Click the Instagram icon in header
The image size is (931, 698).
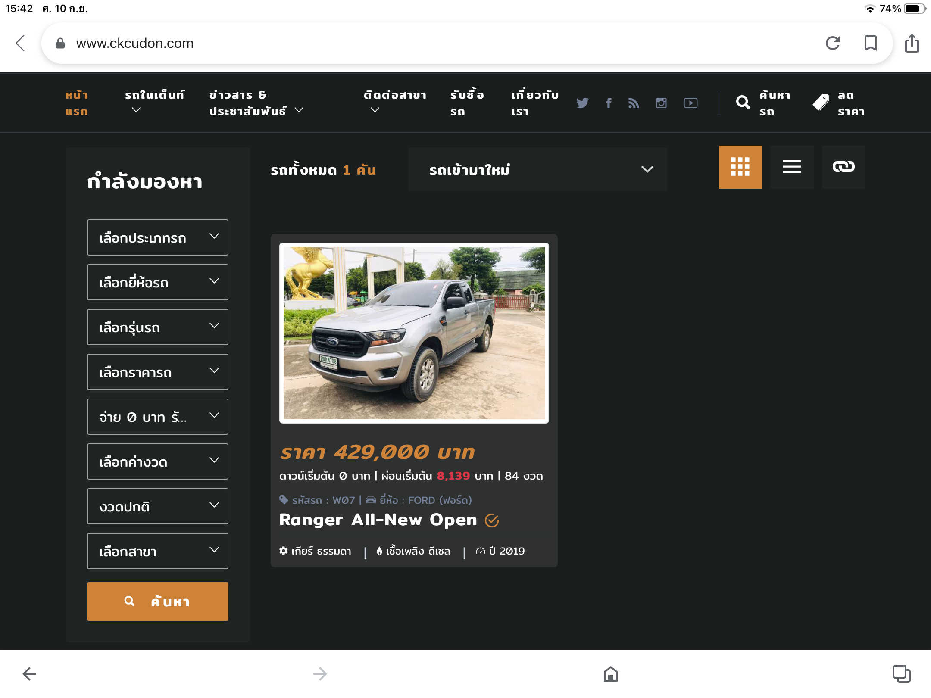pyautogui.click(x=661, y=103)
